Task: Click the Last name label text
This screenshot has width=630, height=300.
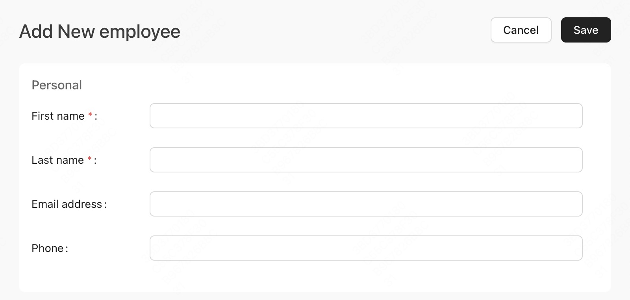Action: [57, 160]
